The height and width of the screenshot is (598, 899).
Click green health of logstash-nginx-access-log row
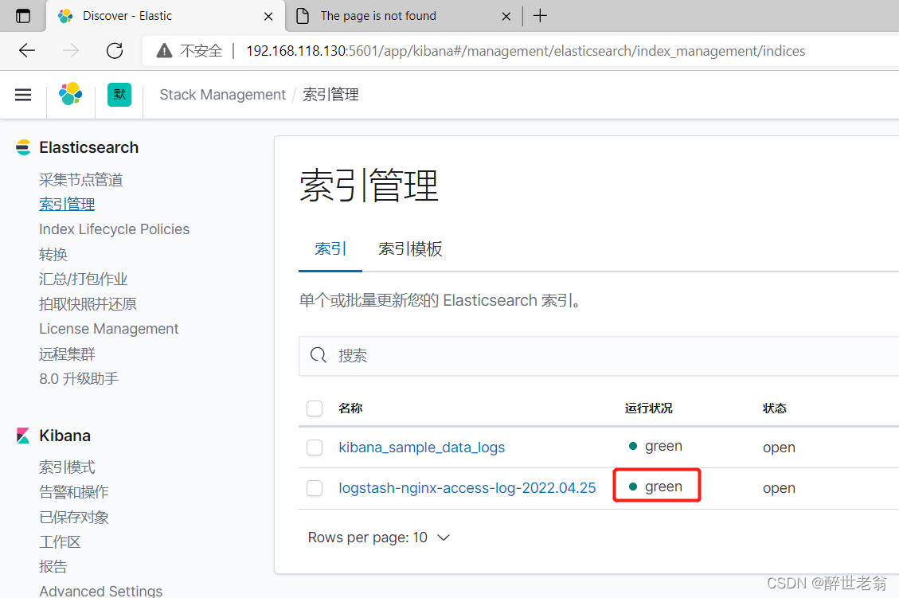point(656,487)
